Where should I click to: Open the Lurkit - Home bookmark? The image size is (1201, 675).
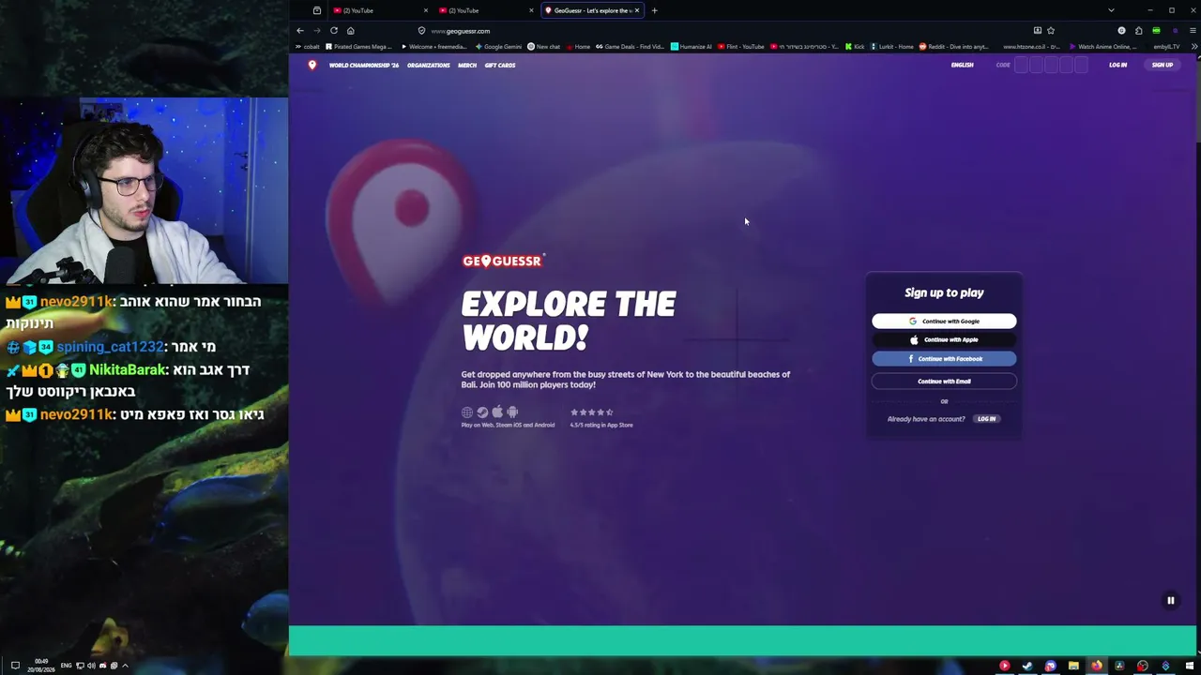tap(891, 47)
